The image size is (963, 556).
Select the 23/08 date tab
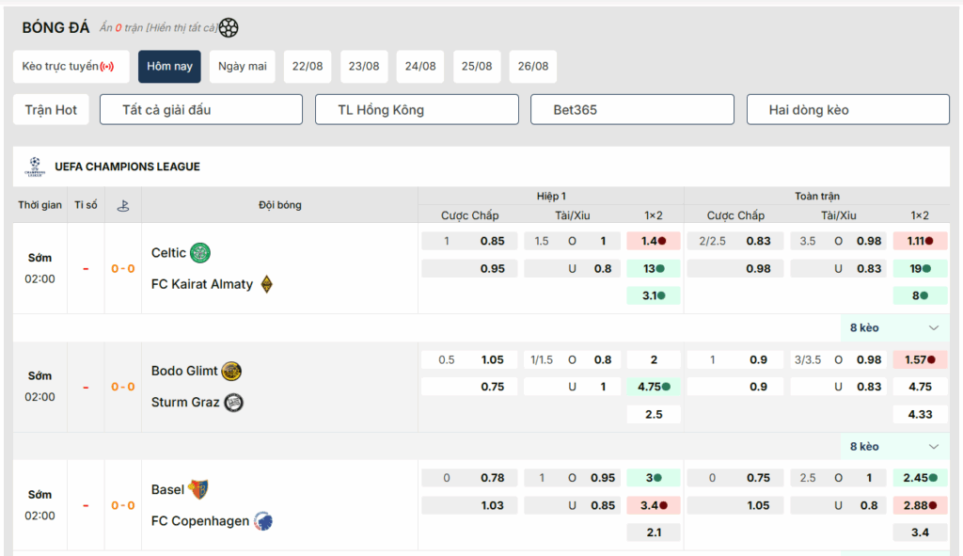364,67
